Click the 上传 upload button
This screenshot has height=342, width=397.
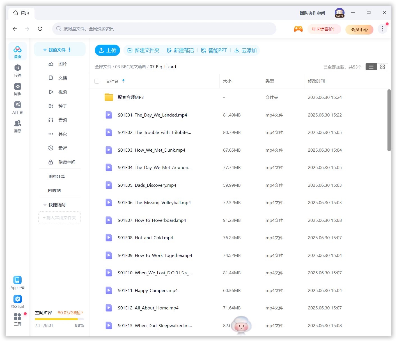107,50
